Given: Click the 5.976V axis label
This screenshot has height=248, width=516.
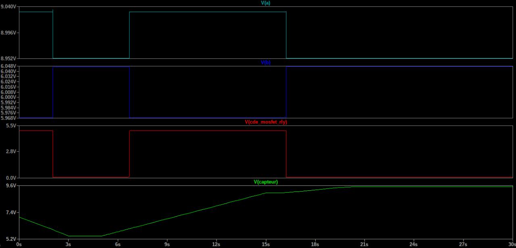Looking at the screenshot, I should [8, 113].
